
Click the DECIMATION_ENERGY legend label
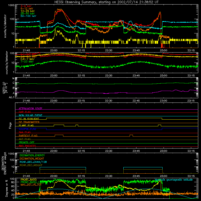coord(32,155)
